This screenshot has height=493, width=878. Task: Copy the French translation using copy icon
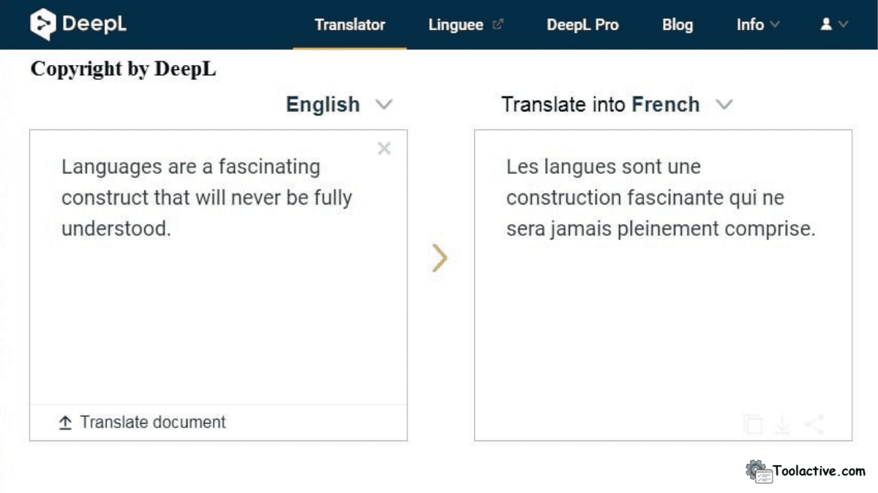[x=752, y=424]
